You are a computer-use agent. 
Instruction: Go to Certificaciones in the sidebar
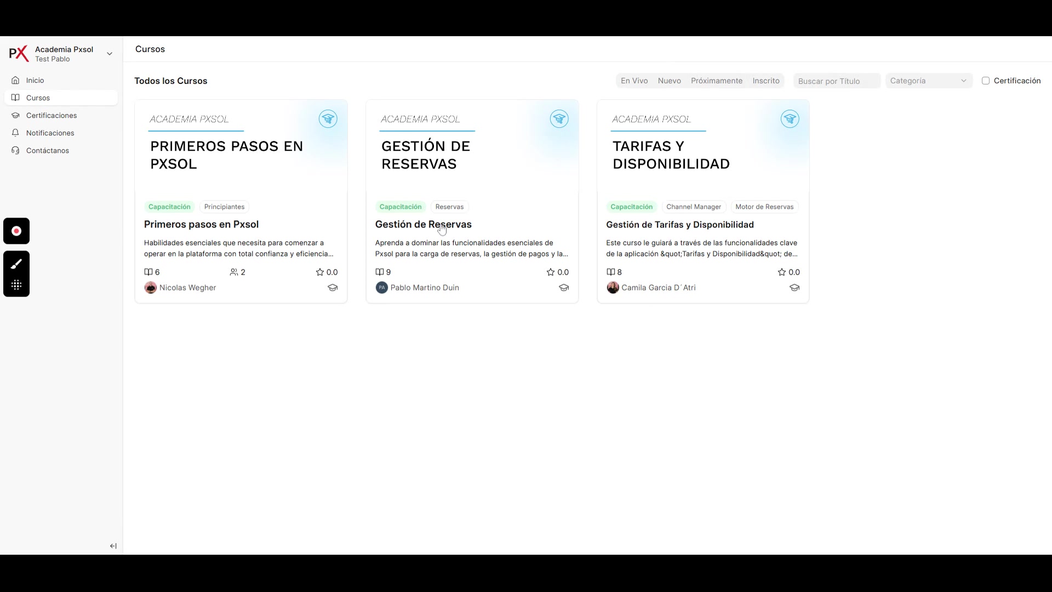point(52,116)
